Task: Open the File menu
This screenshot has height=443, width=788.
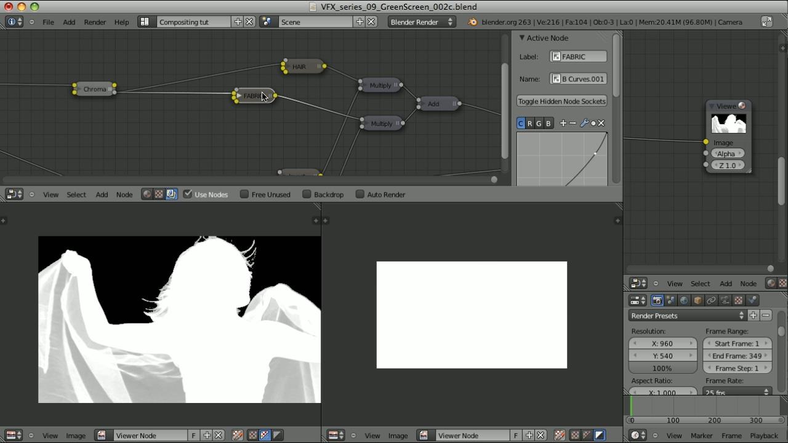Action: [x=48, y=22]
